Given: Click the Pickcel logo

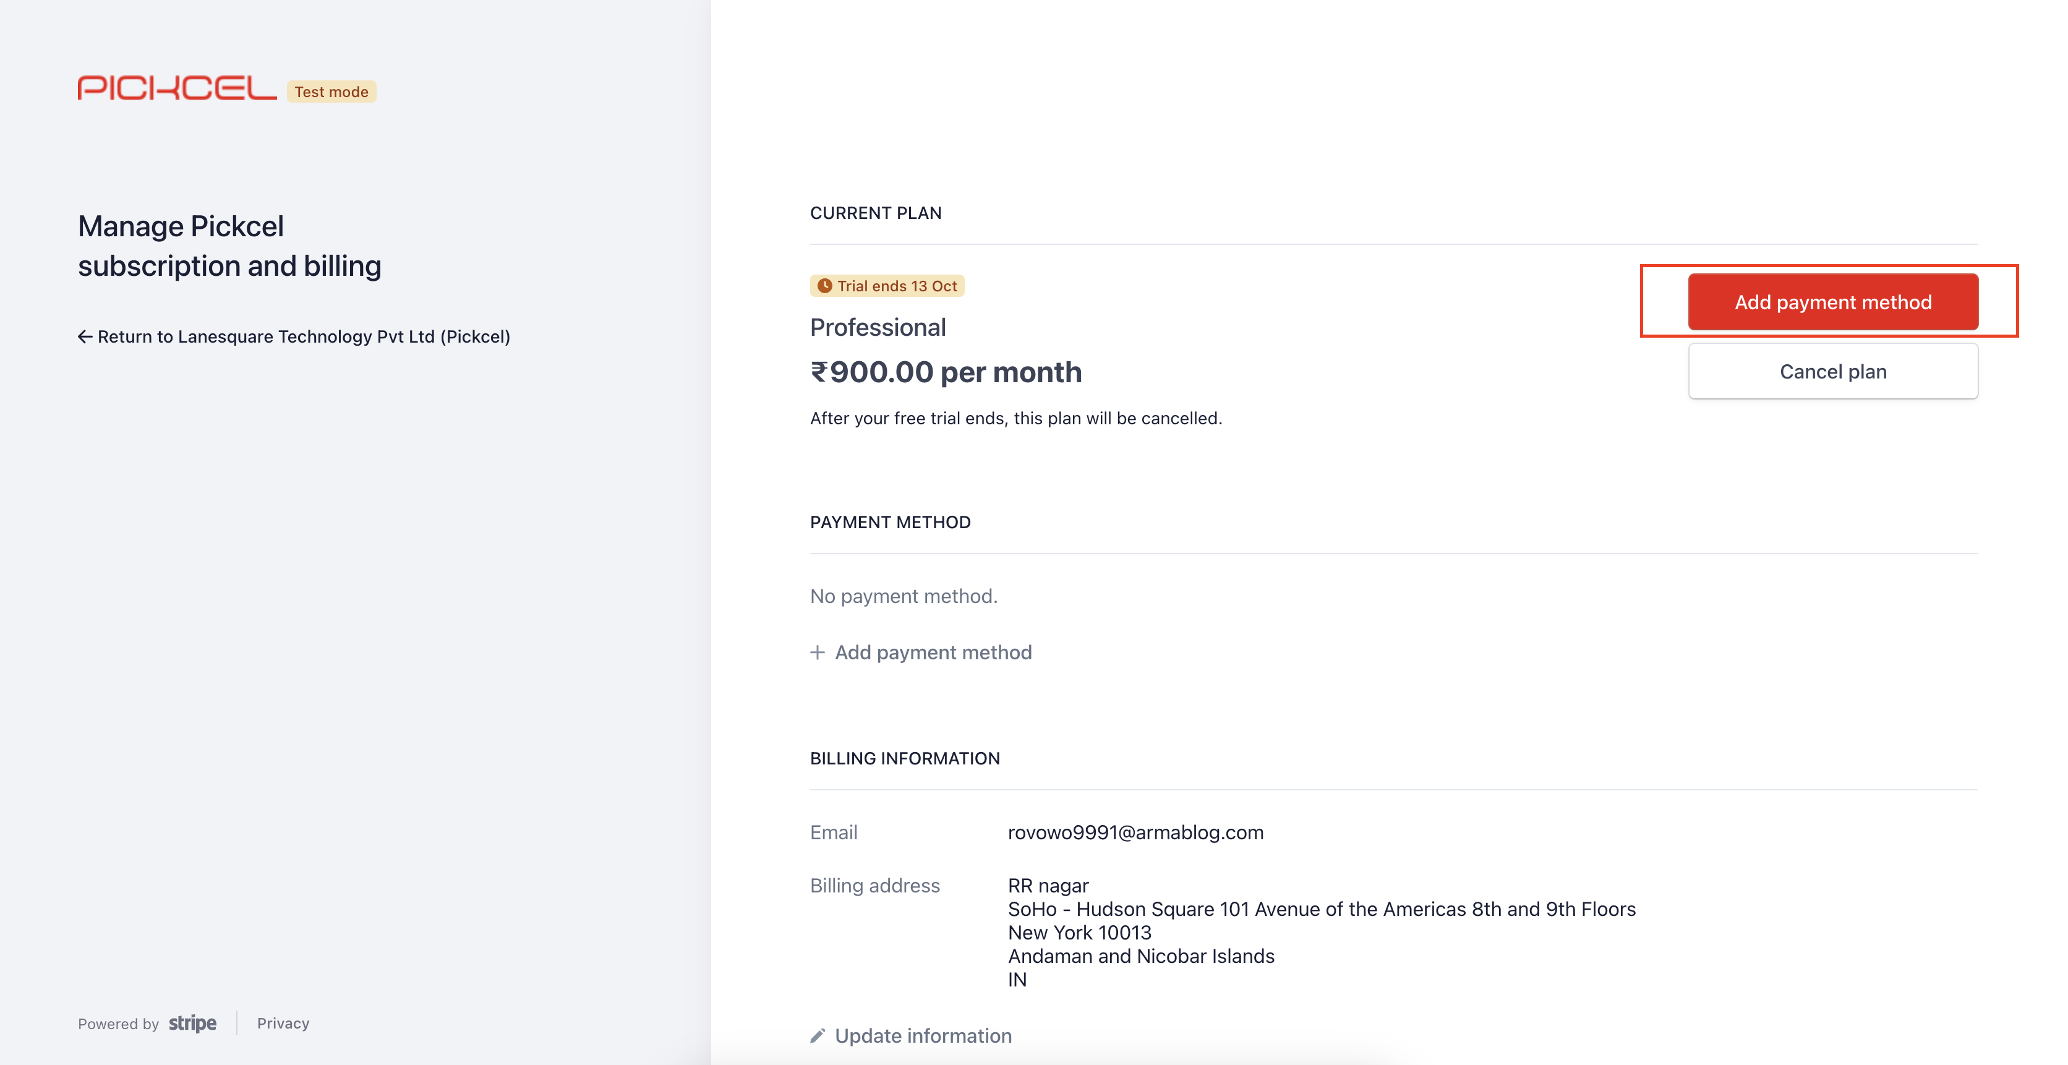Looking at the screenshot, I should coord(177,88).
